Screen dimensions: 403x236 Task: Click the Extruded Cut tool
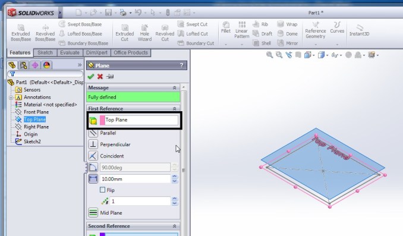pos(125,33)
